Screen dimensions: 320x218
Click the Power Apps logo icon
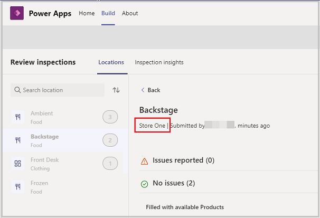pos(17,13)
